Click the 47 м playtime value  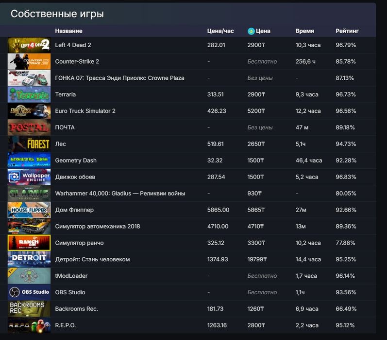pos(302,127)
